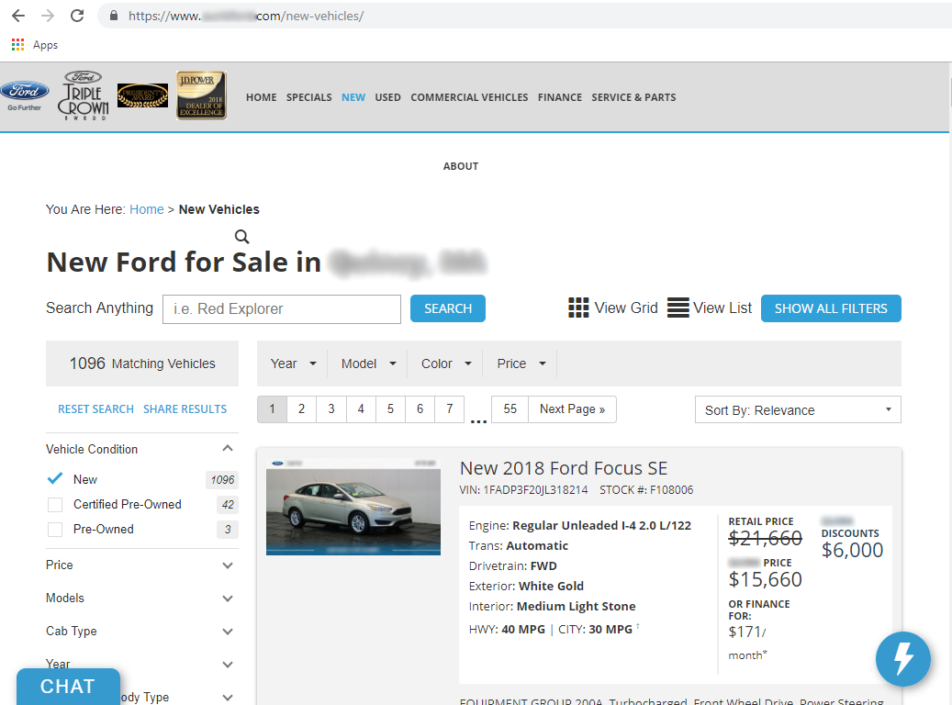Check the Certified Pre-Owned filter box

pyautogui.click(x=55, y=505)
